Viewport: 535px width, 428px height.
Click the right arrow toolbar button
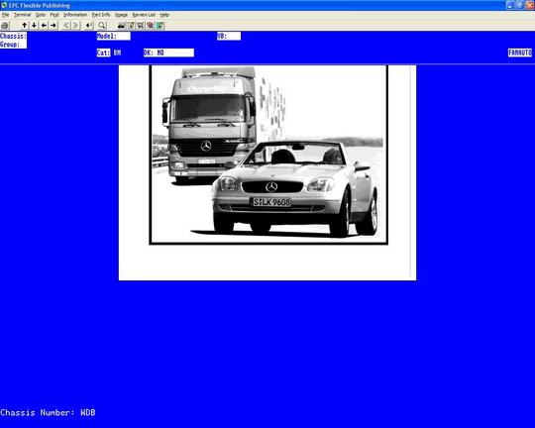coord(53,25)
